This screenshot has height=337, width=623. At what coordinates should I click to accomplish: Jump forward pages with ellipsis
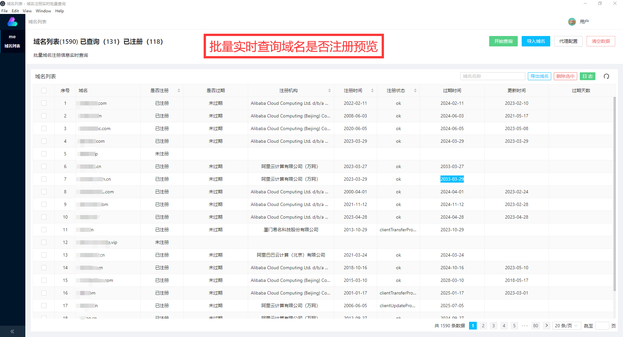pyautogui.click(x=525, y=326)
